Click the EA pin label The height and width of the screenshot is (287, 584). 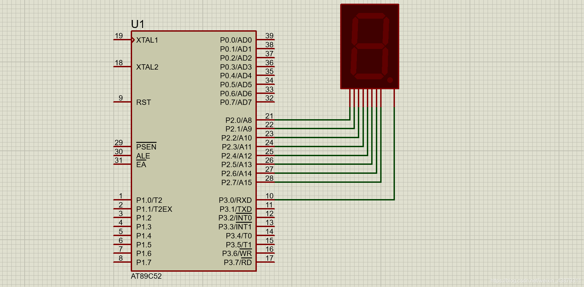coord(141,164)
